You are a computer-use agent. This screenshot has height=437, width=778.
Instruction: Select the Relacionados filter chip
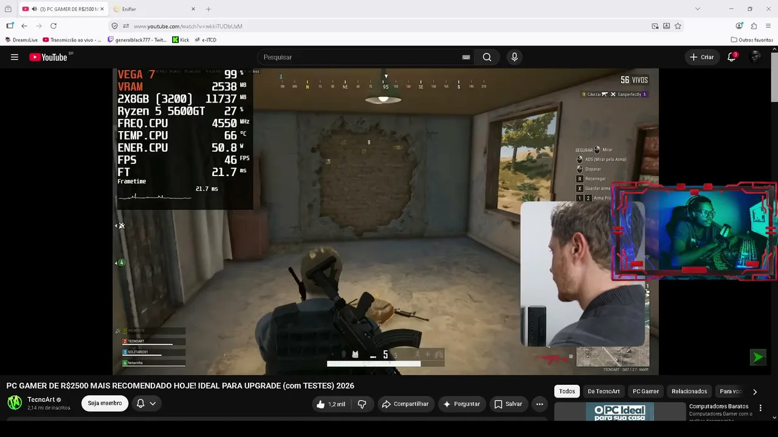coord(689,391)
